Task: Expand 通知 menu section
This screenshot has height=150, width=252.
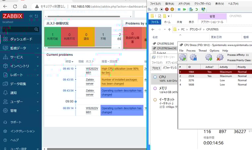Action: pyautogui.click(x=21, y=93)
